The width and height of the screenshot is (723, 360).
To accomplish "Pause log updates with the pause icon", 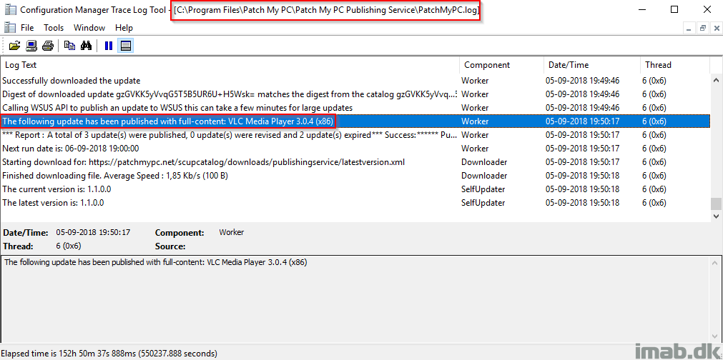I will [x=109, y=46].
